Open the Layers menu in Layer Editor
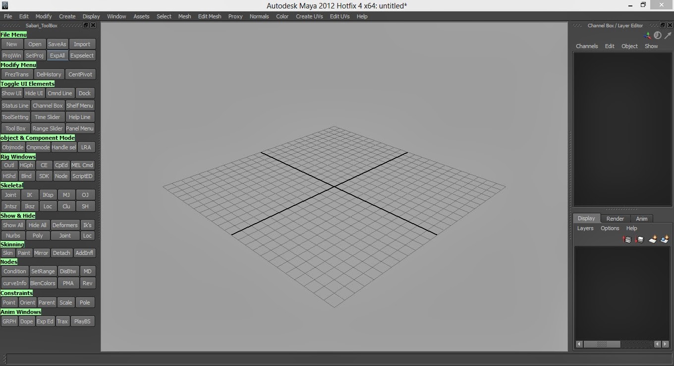This screenshot has height=366, width=674. 585,228
